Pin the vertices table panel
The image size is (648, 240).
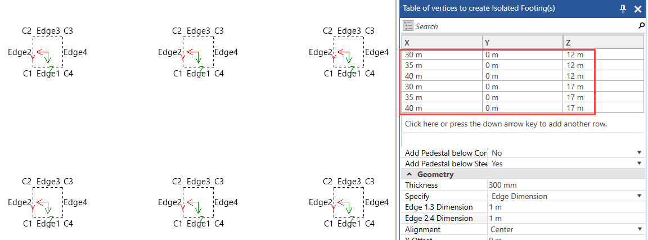[623, 10]
